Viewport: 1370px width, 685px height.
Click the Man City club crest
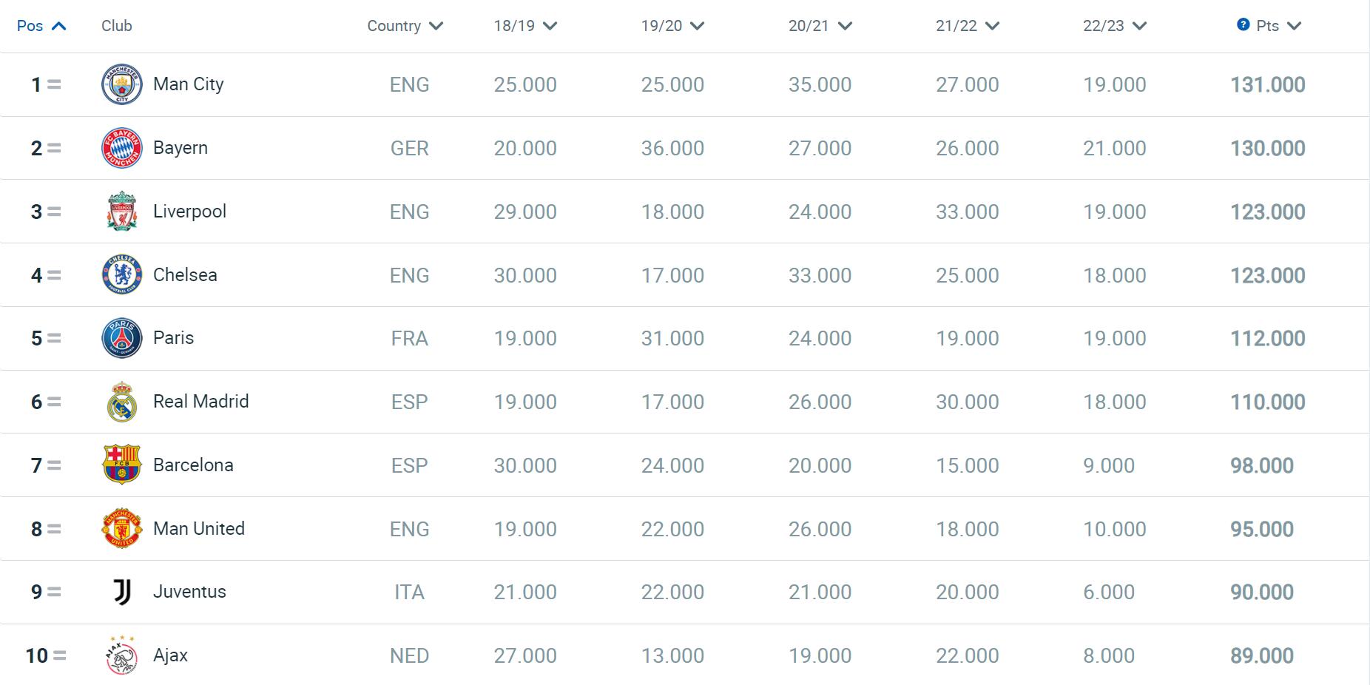(x=121, y=84)
